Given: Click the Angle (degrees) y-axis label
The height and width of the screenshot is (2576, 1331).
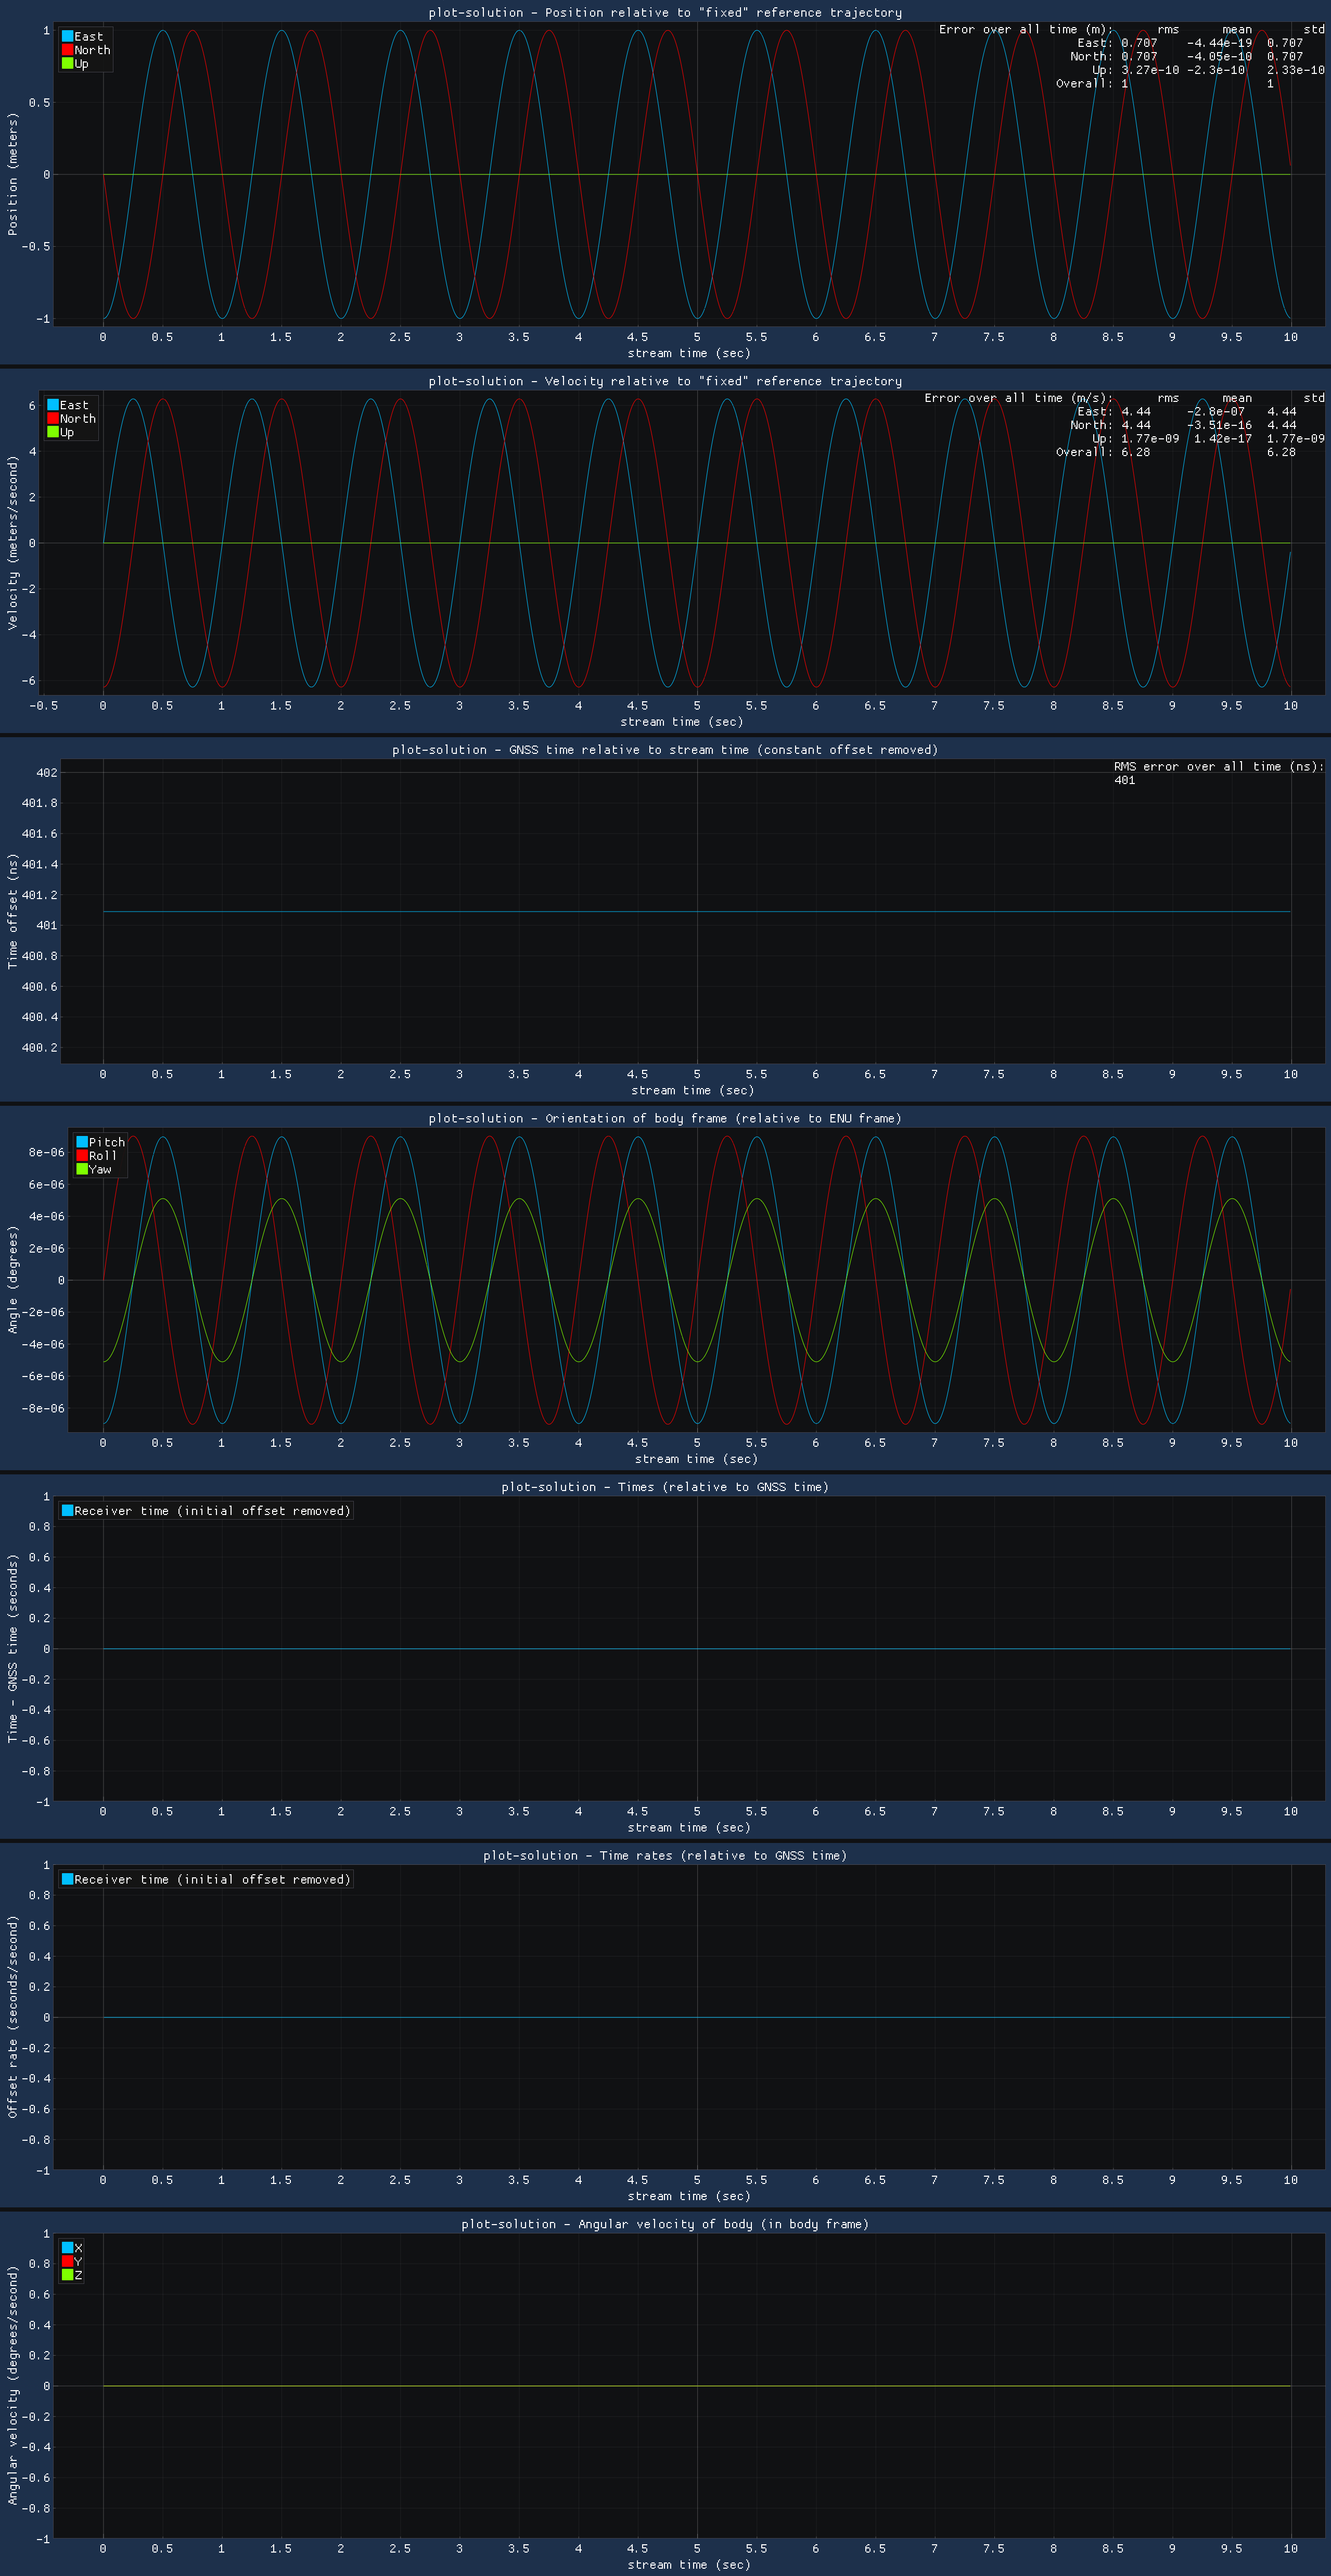Looking at the screenshot, I should click(13, 1280).
